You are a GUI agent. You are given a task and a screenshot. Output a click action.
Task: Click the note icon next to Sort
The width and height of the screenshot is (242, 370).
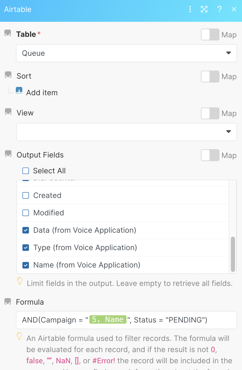(8, 75)
